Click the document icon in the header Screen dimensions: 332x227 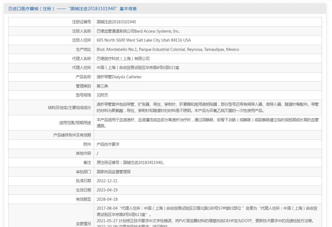coord(10,9)
